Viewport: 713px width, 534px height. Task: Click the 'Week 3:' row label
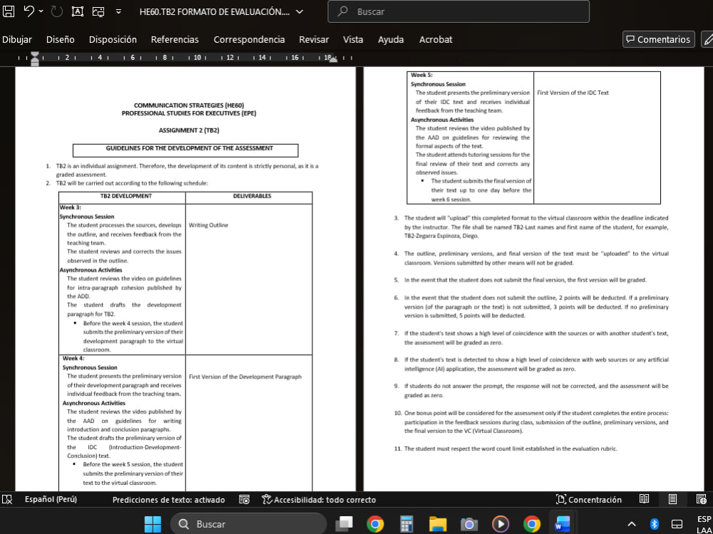pyautogui.click(x=71, y=207)
